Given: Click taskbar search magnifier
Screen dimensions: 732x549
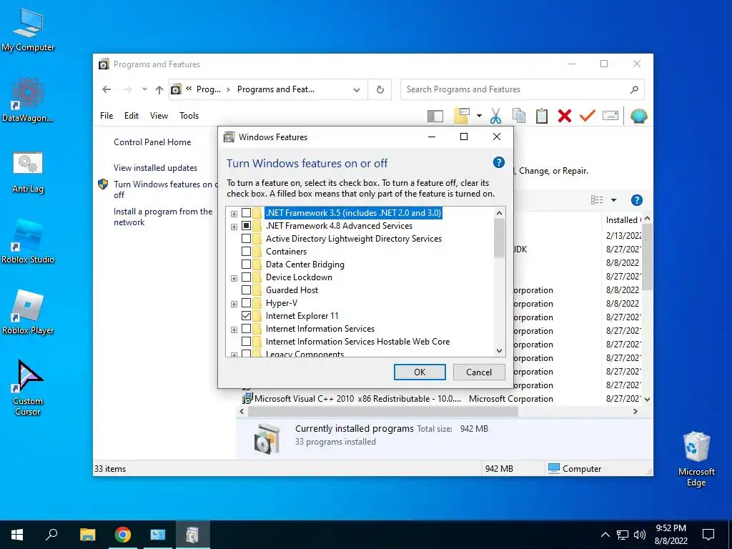Looking at the screenshot, I should (51, 535).
